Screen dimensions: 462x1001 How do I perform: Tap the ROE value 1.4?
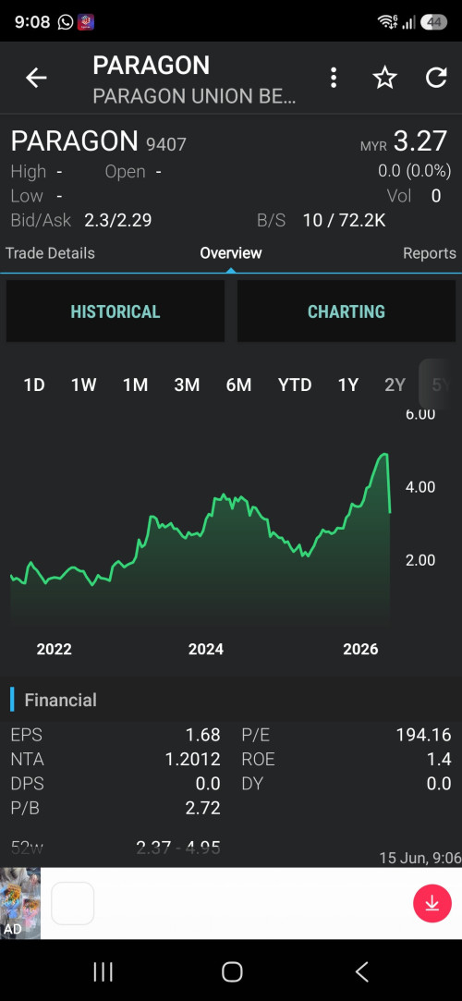click(439, 760)
